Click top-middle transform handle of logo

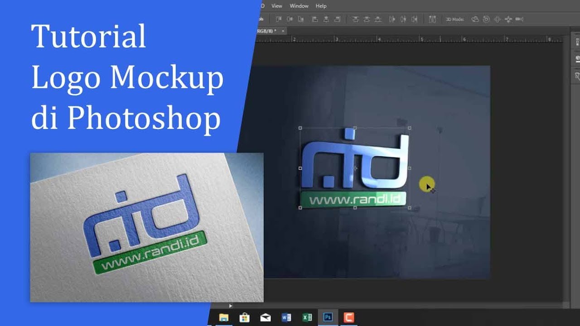click(355, 128)
